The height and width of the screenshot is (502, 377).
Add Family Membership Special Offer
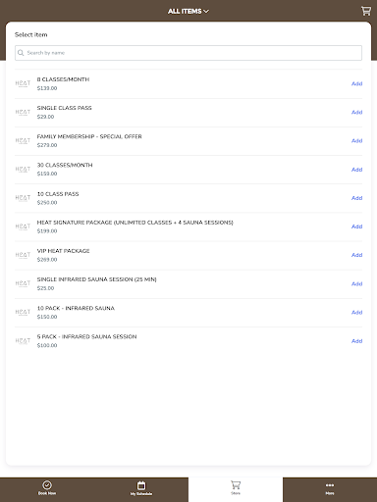click(x=356, y=140)
